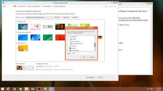Collapse the Windows (1) group
Viewport: 163px width, 91px height.
coord(17,43)
